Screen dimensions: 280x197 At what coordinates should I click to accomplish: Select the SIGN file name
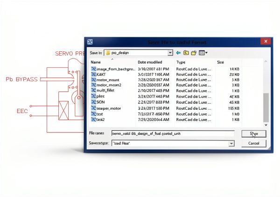[100, 102]
